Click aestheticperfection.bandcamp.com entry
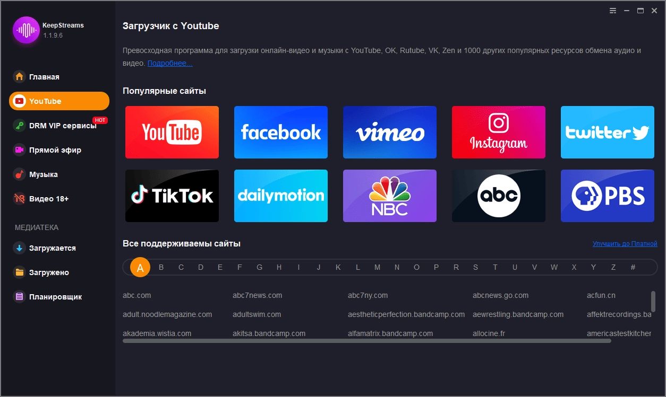 [406, 314]
